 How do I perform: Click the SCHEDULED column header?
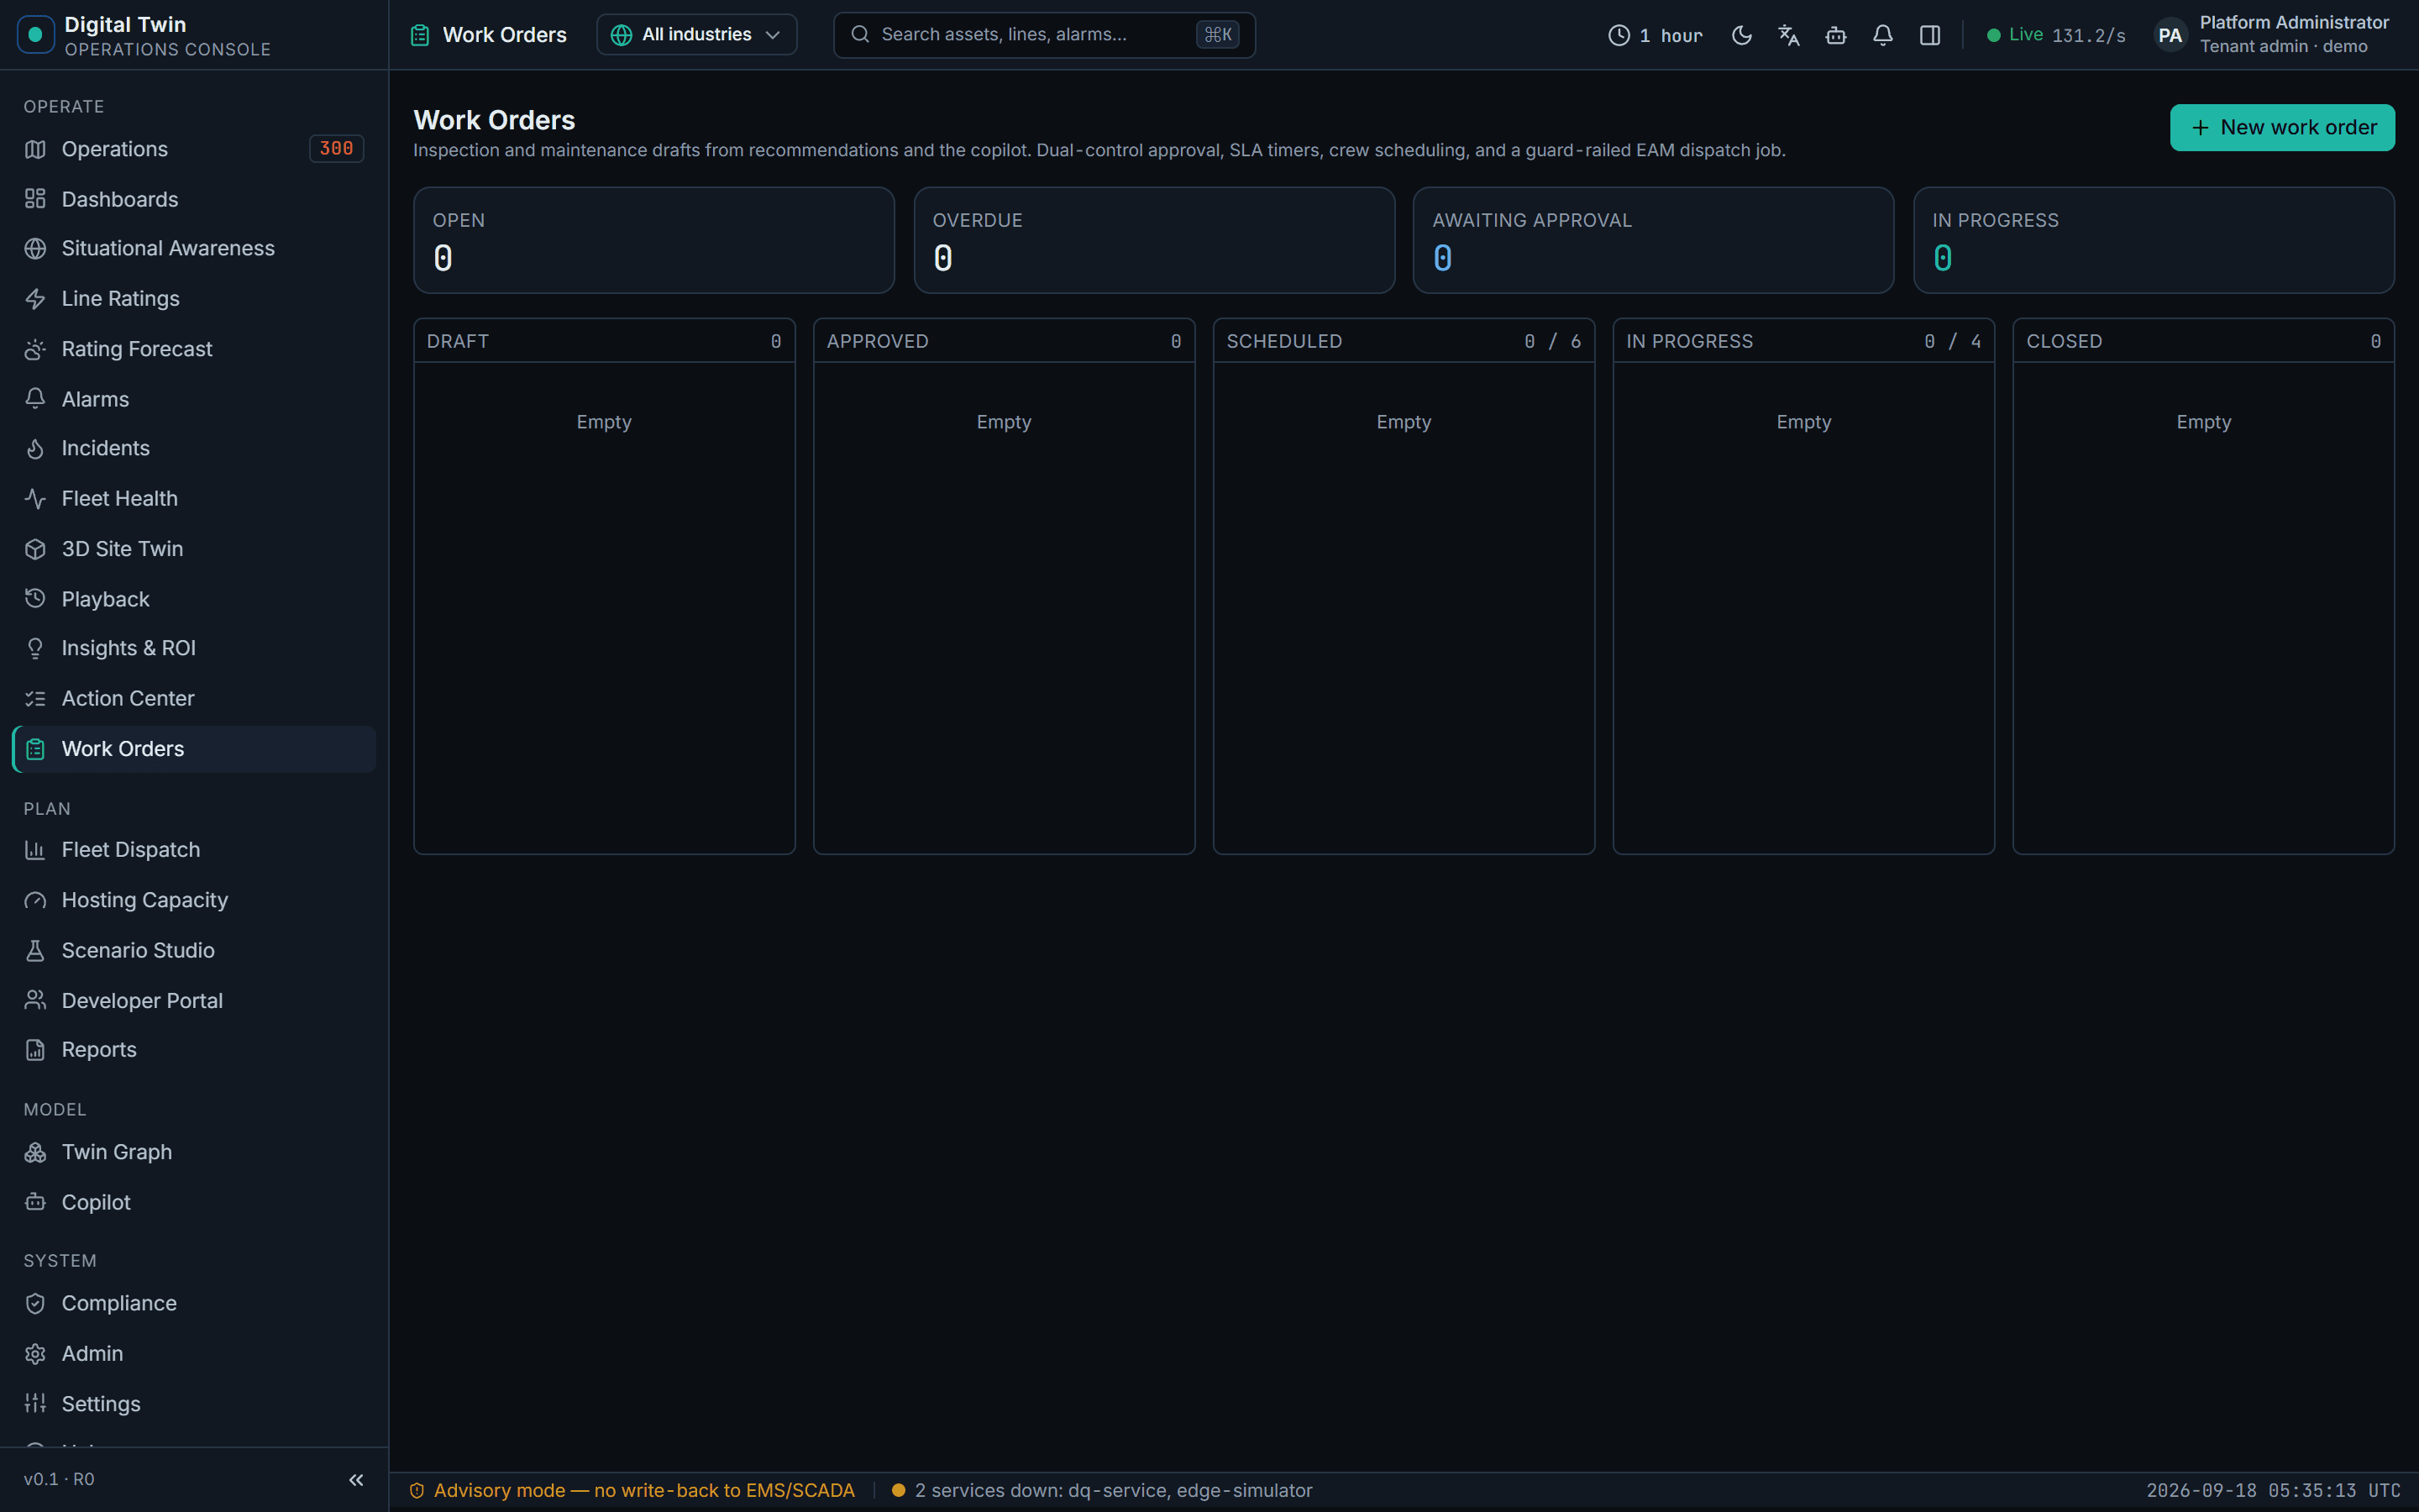1404,341
